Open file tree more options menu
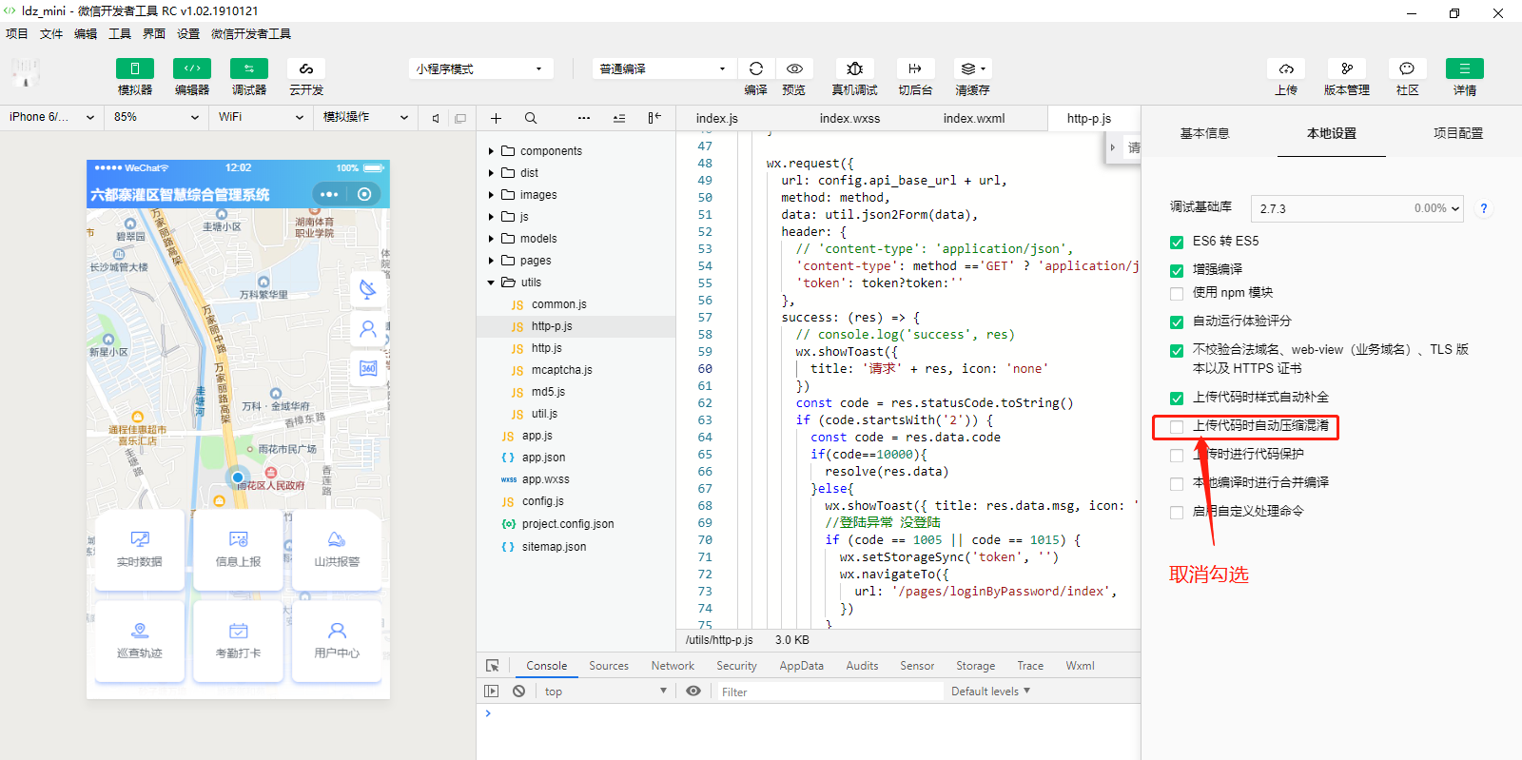 point(584,118)
